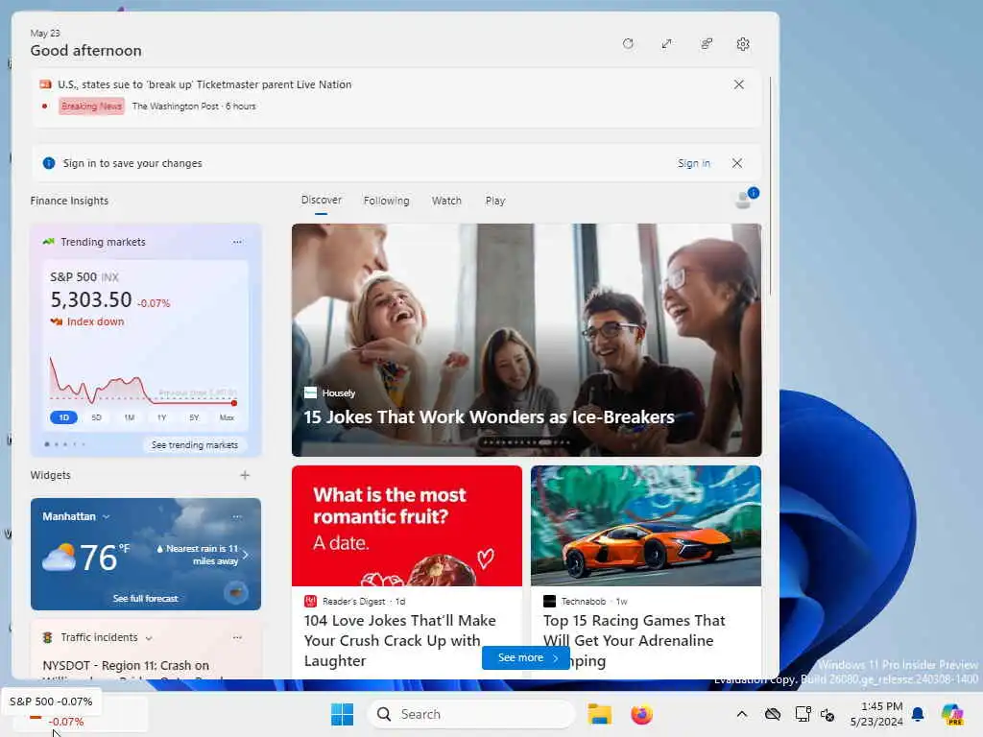
Task: Select the 1D chart range
Action: [63, 417]
